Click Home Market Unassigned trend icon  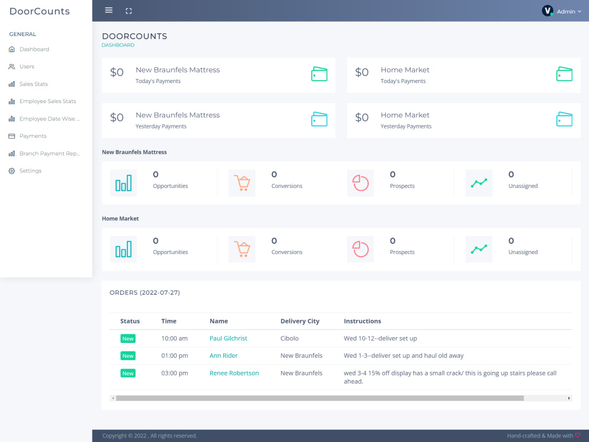click(x=479, y=249)
